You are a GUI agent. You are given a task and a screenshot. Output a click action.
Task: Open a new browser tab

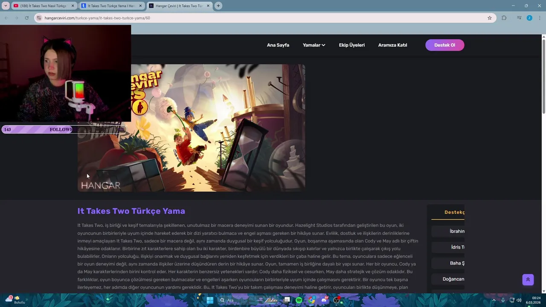click(x=218, y=6)
